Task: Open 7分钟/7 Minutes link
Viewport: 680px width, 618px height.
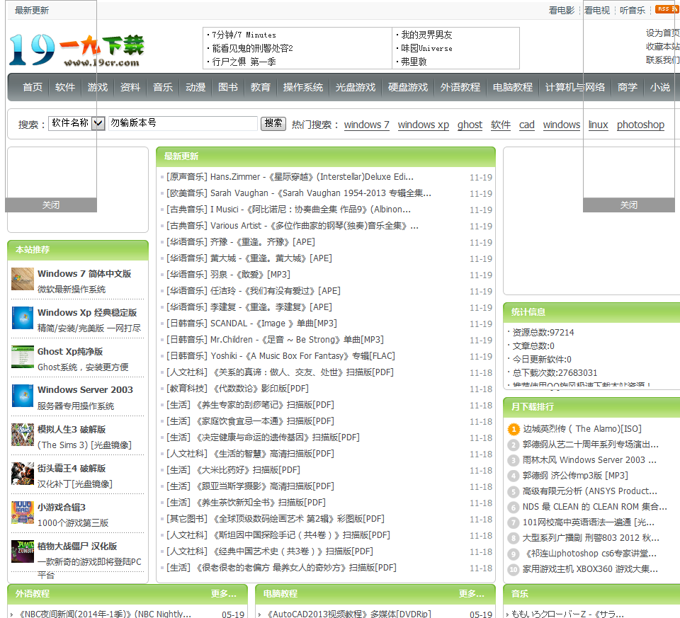Action: (244, 35)
